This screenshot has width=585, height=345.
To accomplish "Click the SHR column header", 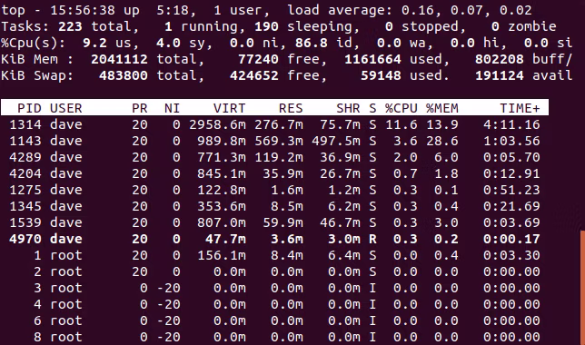I will coord(348,108).
